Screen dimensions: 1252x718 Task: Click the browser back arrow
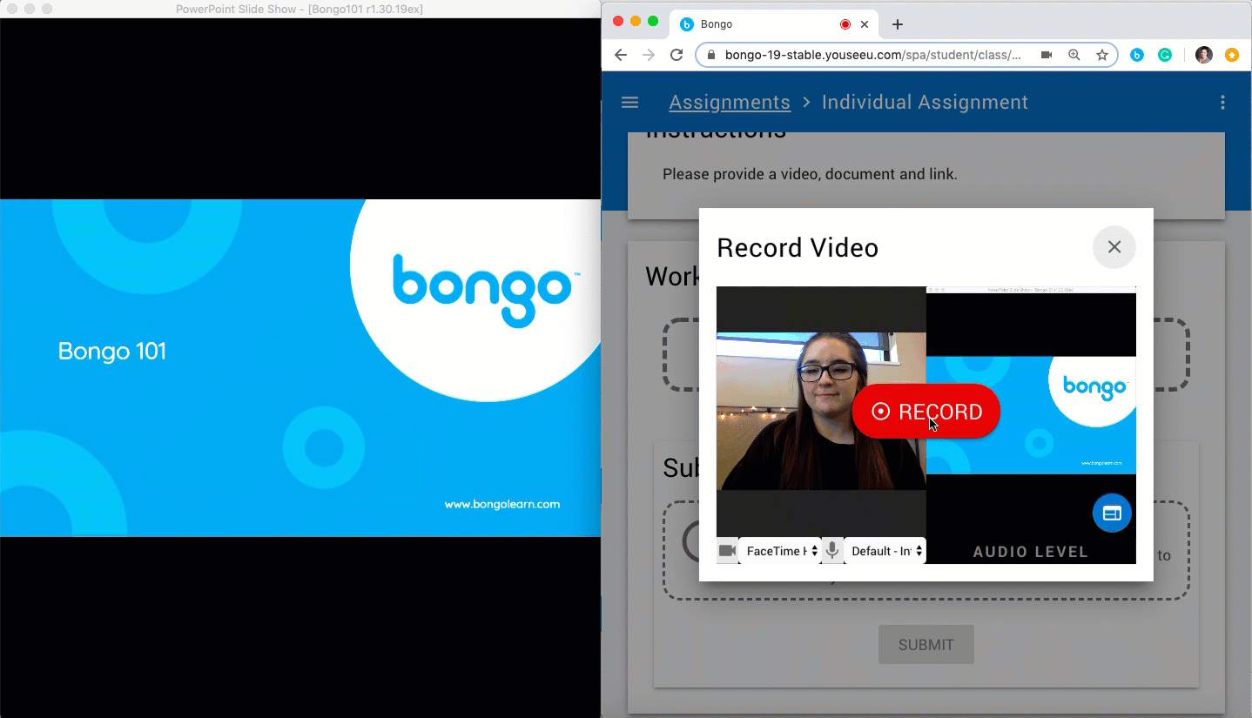[620, 55]
